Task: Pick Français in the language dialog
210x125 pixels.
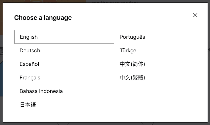Action: point(30,78)
